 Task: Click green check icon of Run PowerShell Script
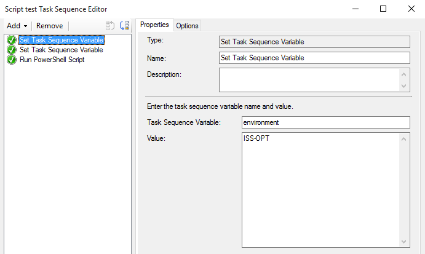coord(12,60)
